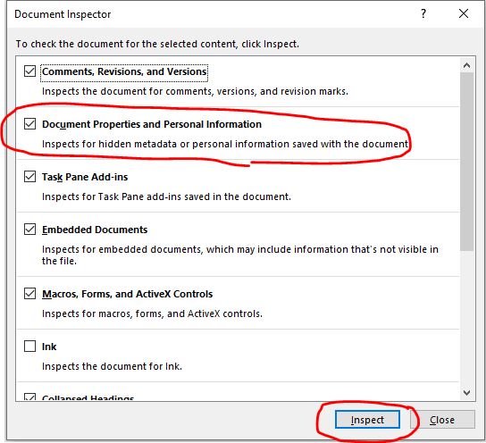Toggle the Embedded Documents checkbox

(29, 230)
